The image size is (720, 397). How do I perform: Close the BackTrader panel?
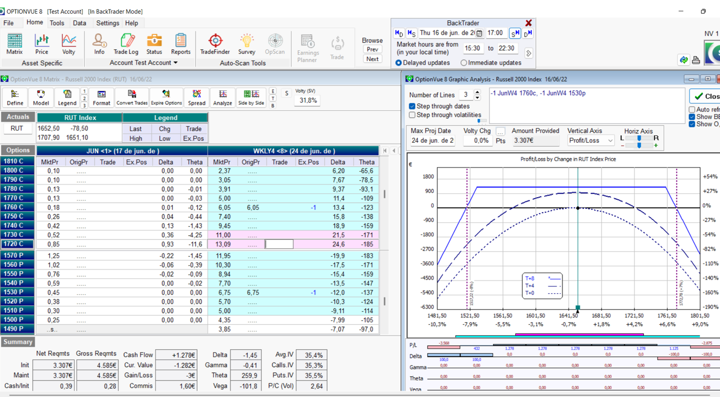coord(528,23)
